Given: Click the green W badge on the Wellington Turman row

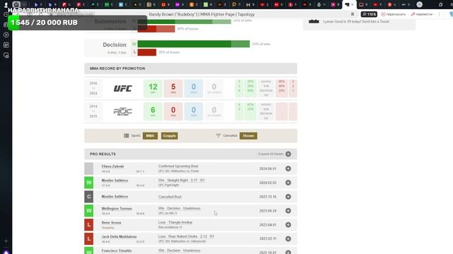Looking at the screenshot, I should [88, 211].
